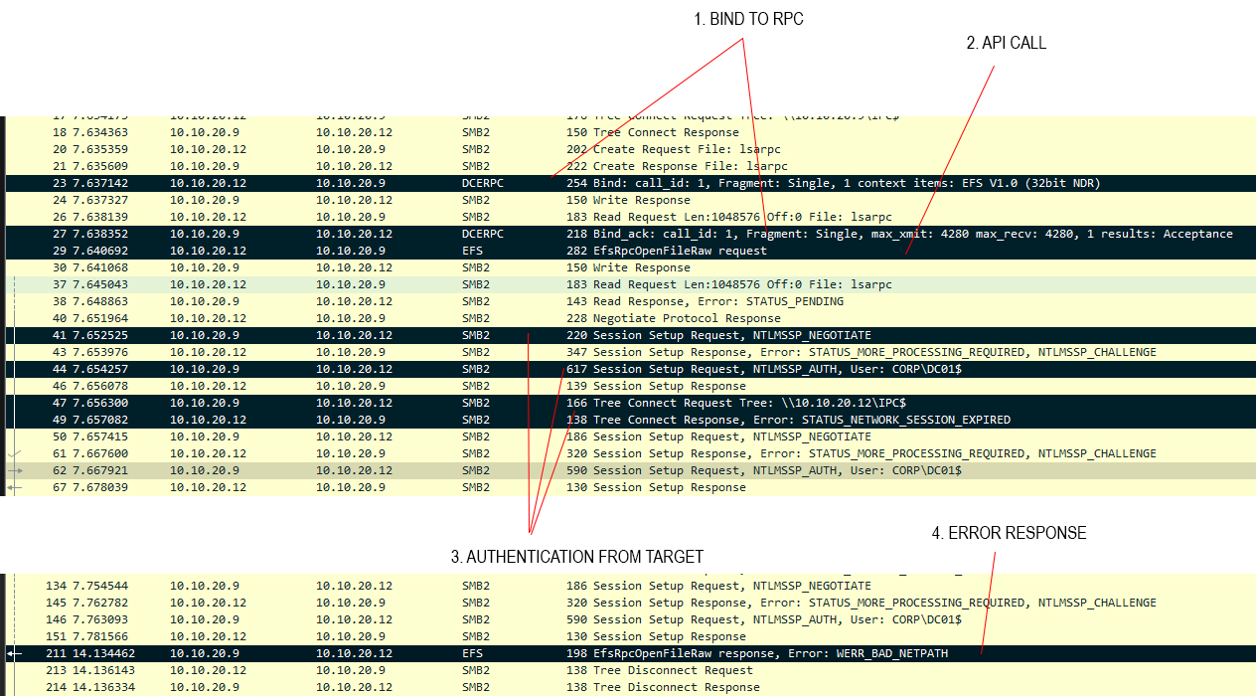Click the "1. BIND TO RPC" annotation label
Viewport: 1256px width, 696px height.
click(x=748, y=20)
